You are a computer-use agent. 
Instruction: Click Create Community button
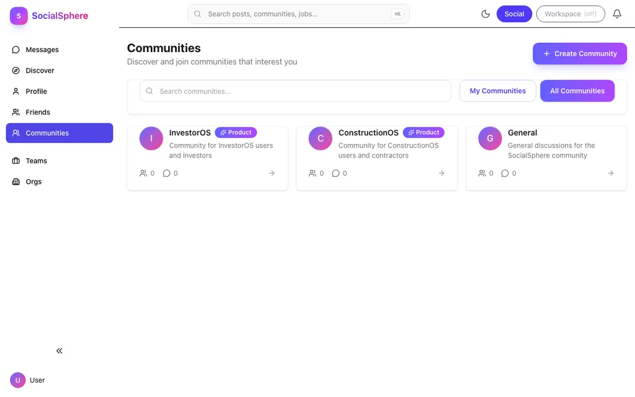580,53
